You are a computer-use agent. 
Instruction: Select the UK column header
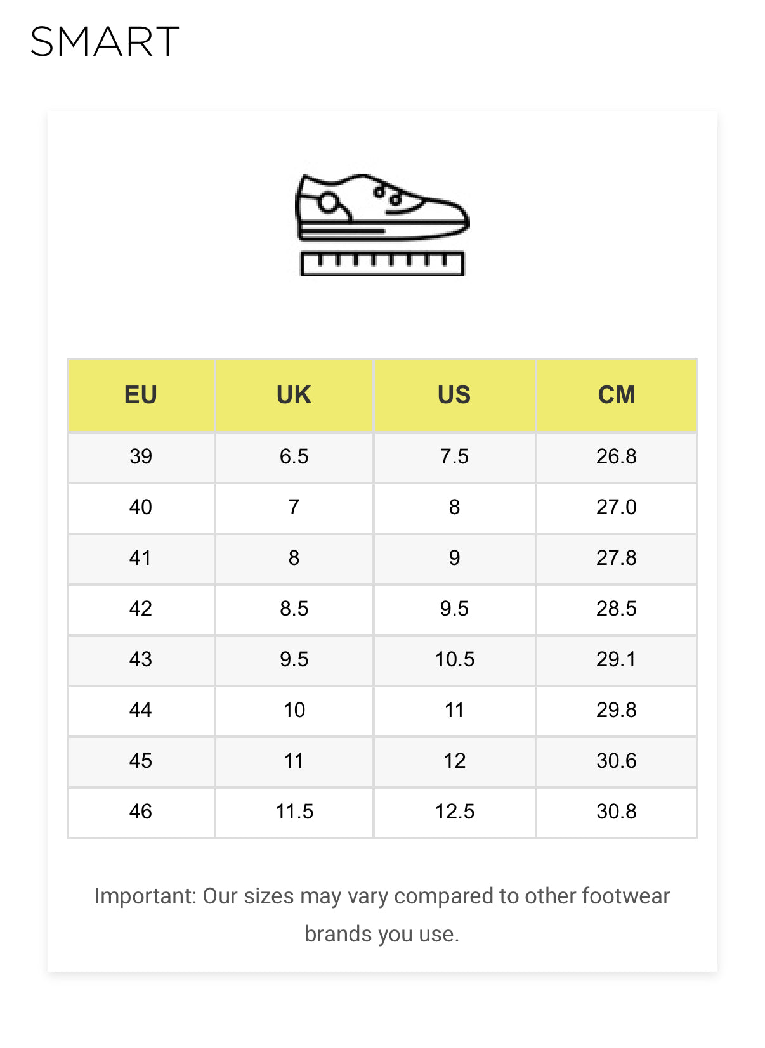coord(294,395)
